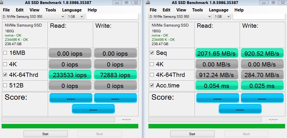
Task: Click the app icon in left window title bar
Action: (1, 2)
